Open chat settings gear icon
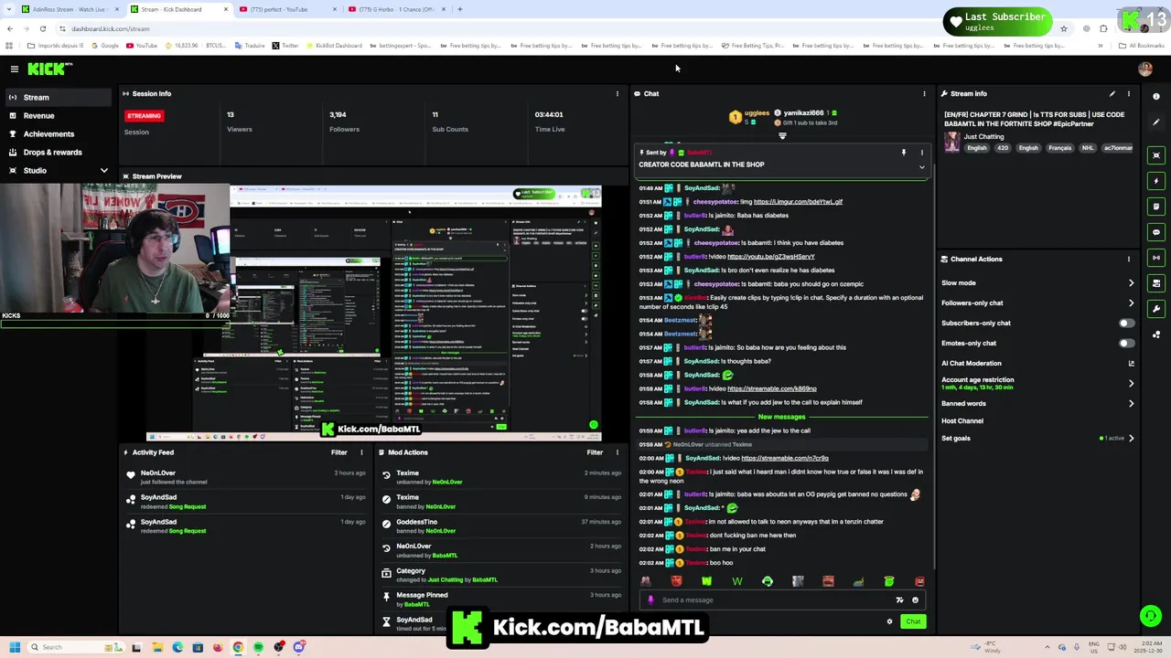 889,621
